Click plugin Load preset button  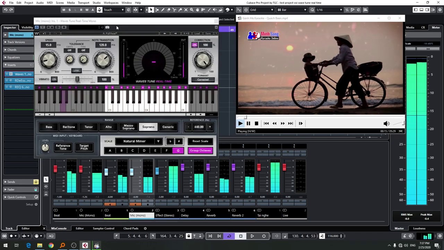tap(197, 33)
